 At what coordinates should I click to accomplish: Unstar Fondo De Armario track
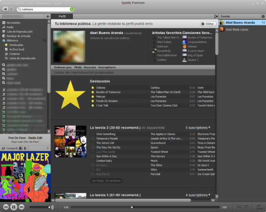93,101
